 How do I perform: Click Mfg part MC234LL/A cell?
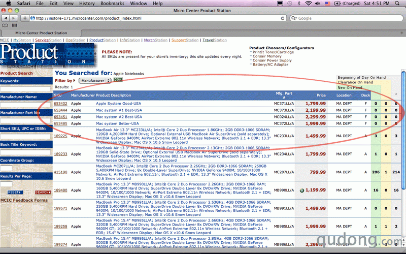284,154
